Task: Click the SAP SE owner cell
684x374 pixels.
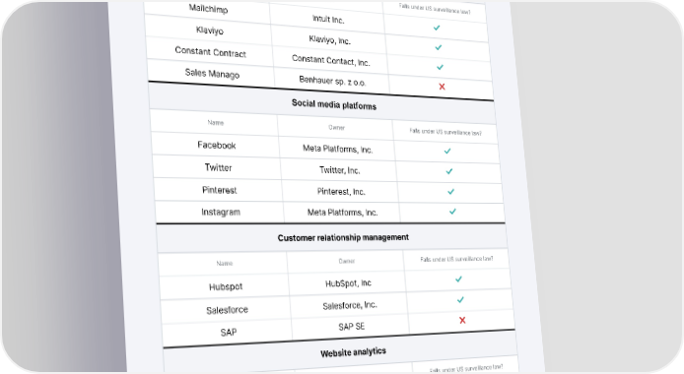Action: [x=352, y=327]
